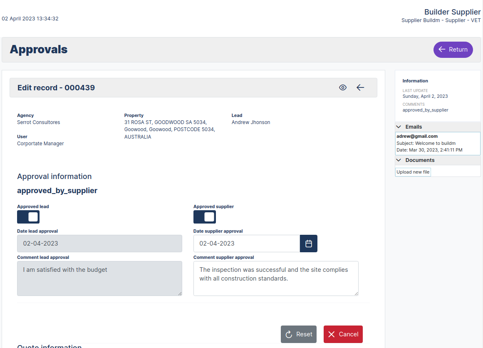The height and width of the screenshot is (348, 483).
Task: Open the date supplier approval calendar picker
Action: point(308,244)
